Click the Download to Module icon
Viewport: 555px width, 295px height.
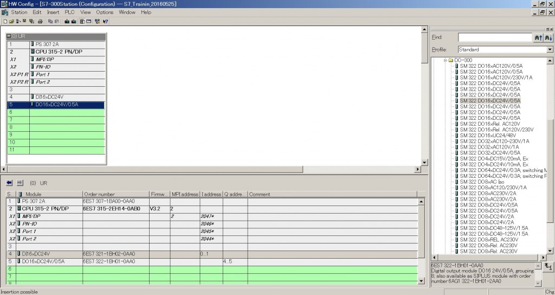[x=67, y=21]
